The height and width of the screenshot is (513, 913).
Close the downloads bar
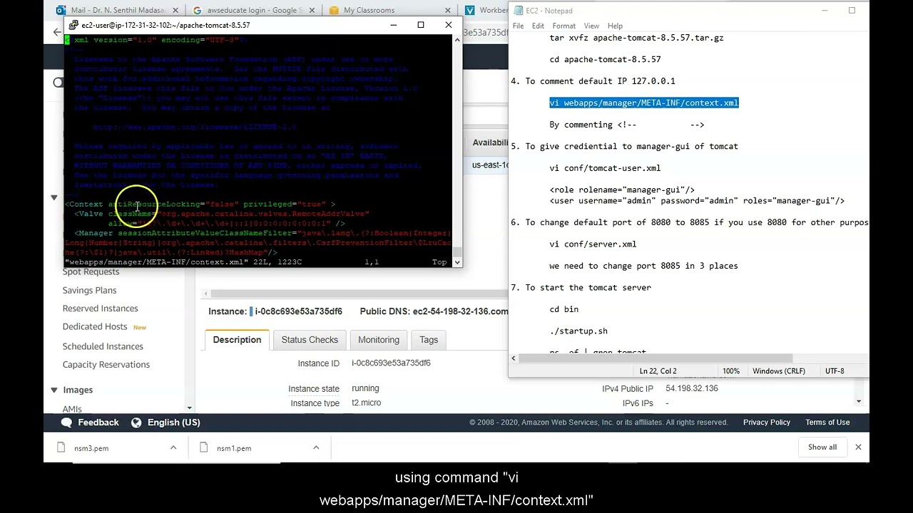click(x=858, y=447)
